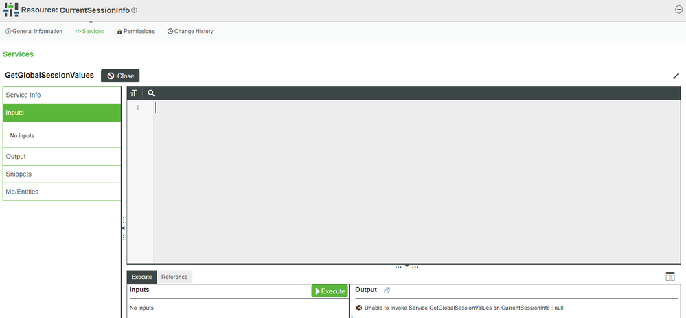
Task: Click line number 1 in editor gutter
Action: point(137,108)
